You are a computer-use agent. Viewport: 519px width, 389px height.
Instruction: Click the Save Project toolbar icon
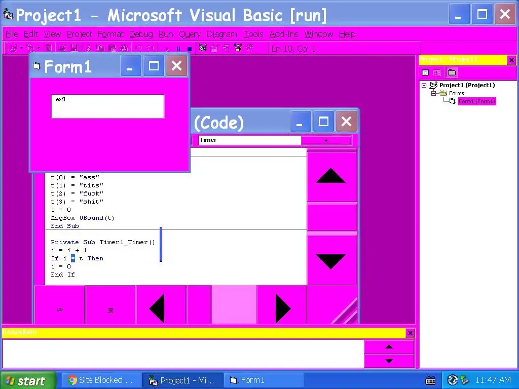click(x=74, y=48)
